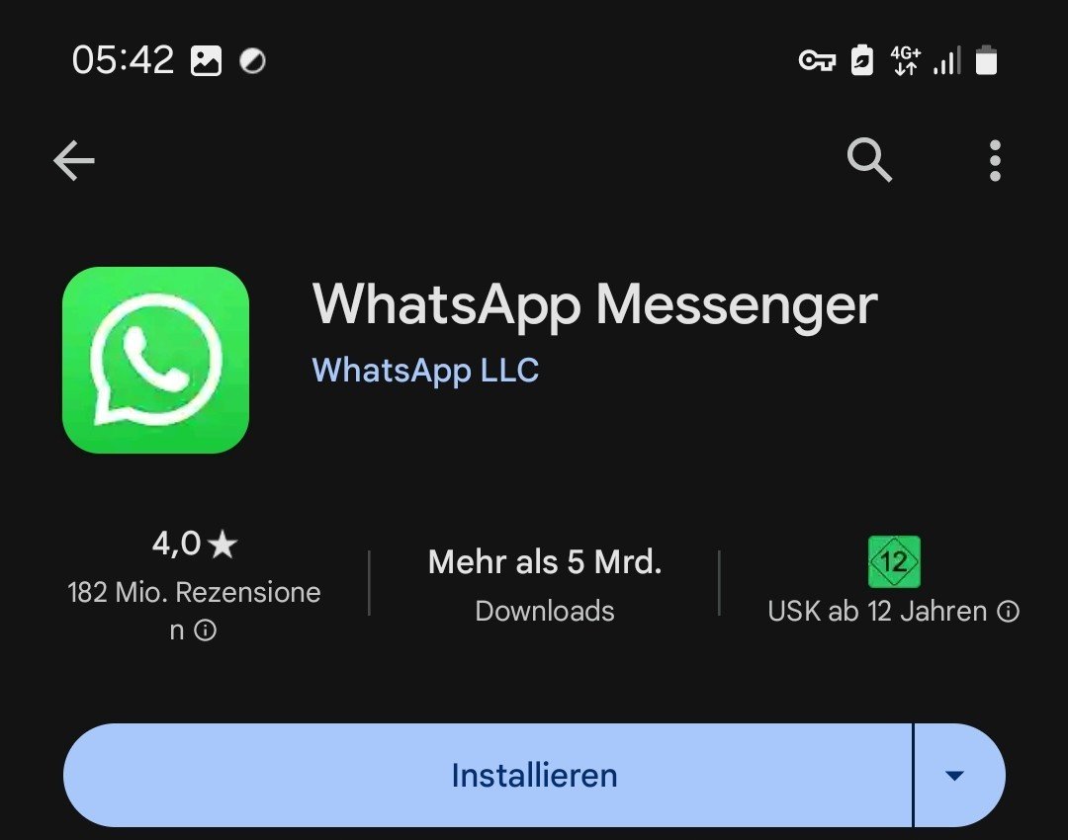The height and width of the screenshot is (840, 1068).
Task: Tap the WhatsApp Messenger title
Action: pyautogui.click(x=595, y=305)
